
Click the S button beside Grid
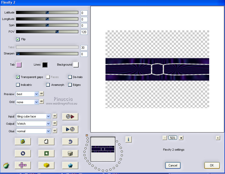point(41,101)
